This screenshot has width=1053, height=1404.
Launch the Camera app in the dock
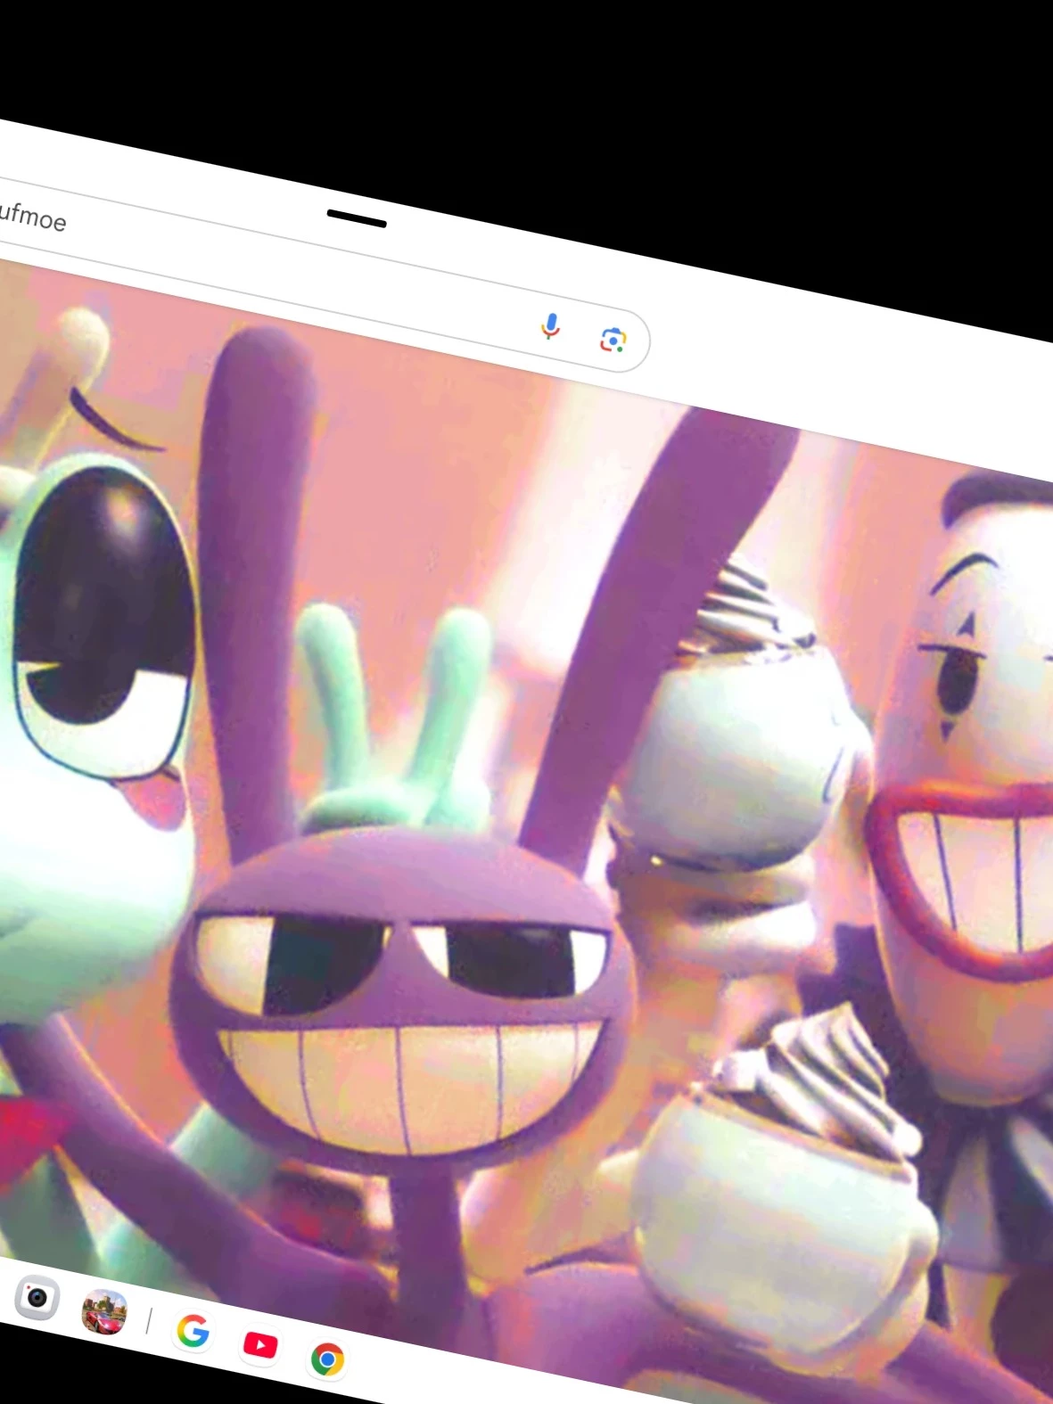pyautogui.click(x=37, y=1297)
